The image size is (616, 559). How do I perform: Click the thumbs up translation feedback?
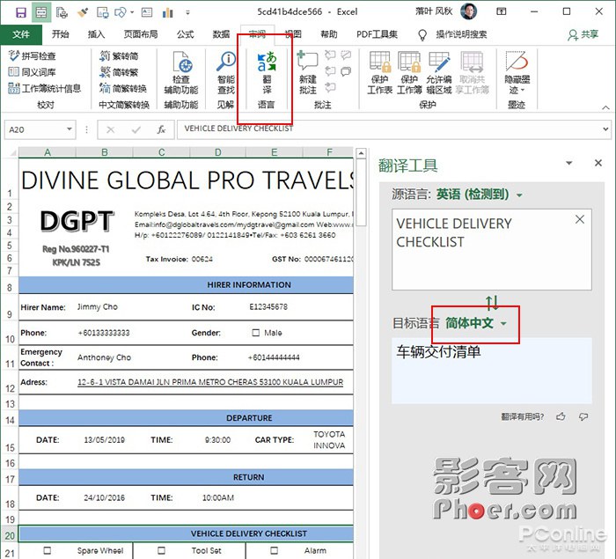point(561,416)
